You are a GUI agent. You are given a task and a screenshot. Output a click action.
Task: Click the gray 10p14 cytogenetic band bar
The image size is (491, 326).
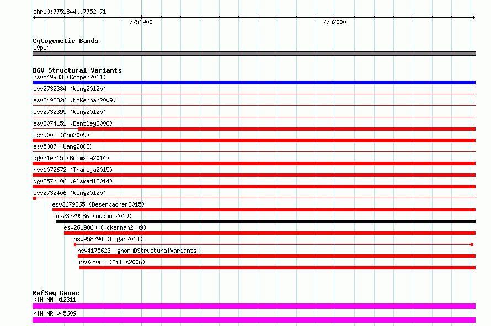click(254, 53)
